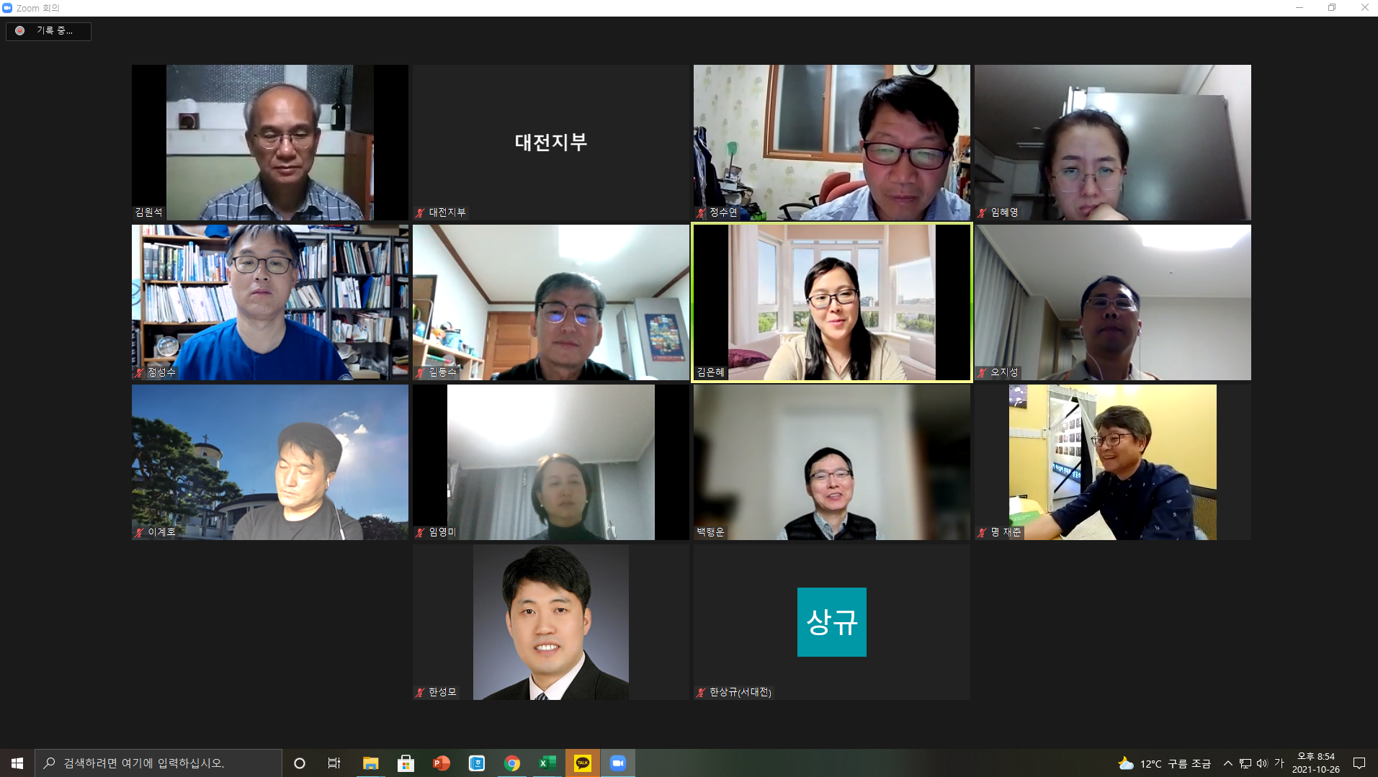The height and width of the screenshot is (777, 1378).
Task: Click the volume speaker icon
Action: pyautogui.click(x=1262, y=763)
